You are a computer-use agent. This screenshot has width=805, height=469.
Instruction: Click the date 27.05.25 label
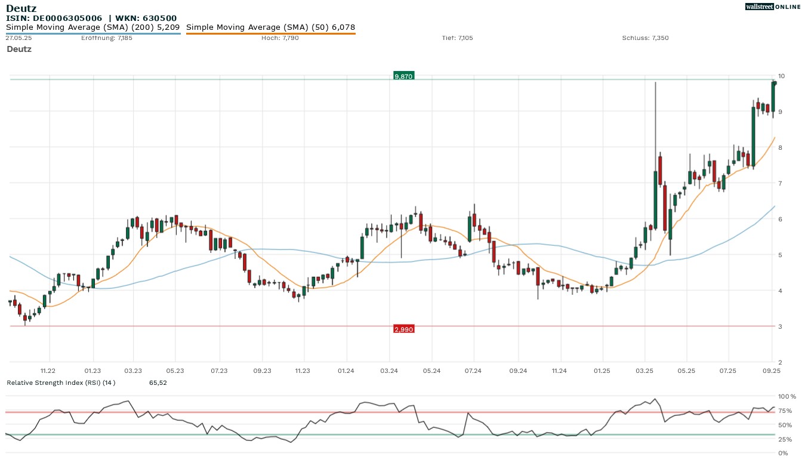18,38
